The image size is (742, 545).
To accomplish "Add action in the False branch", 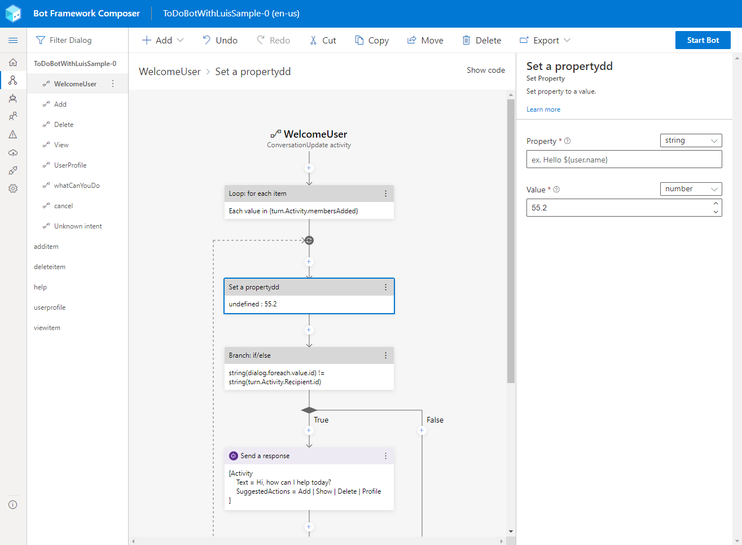I will [422, 430].
